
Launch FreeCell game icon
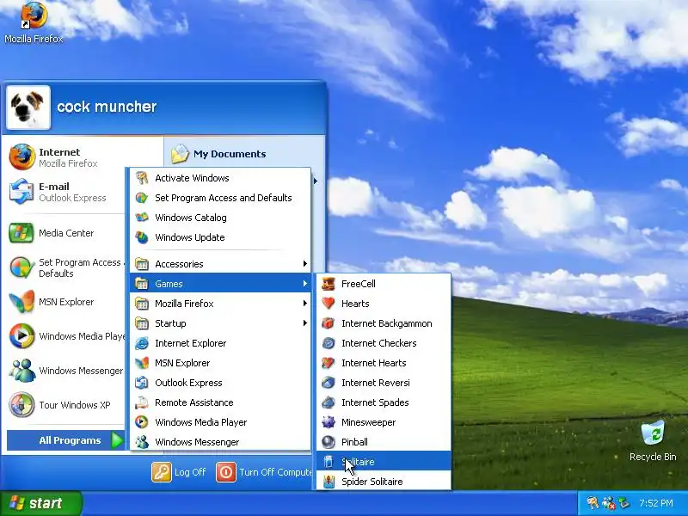click(x=329, y=284)
